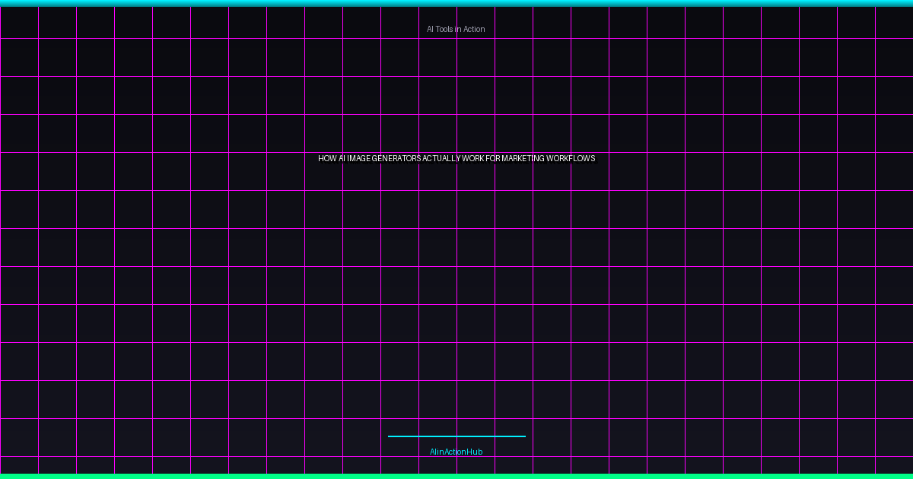Click the "AI Tools in Action" header text

coord(456,29)
